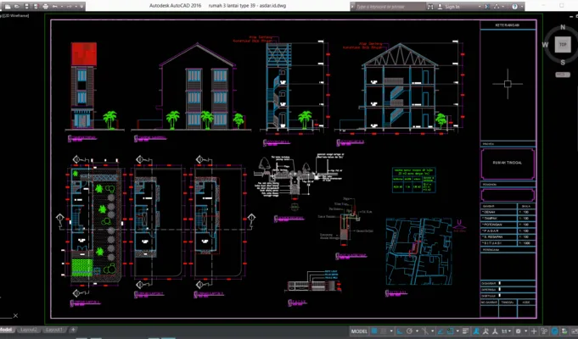Viewport: 578px width, 339px height.
Task: Toggle Isometric drafting in status bar
Action: (425, 331)
